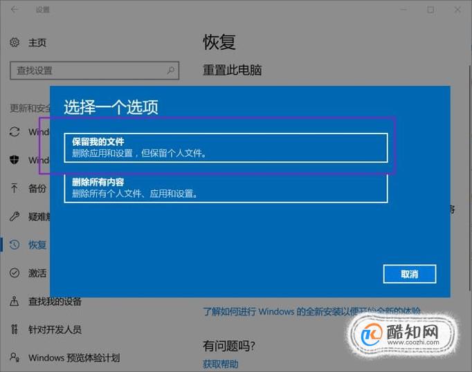Screen dimensions: 472x372
Task: Open Windows Update refresh icon
Action: click(15, 131)
